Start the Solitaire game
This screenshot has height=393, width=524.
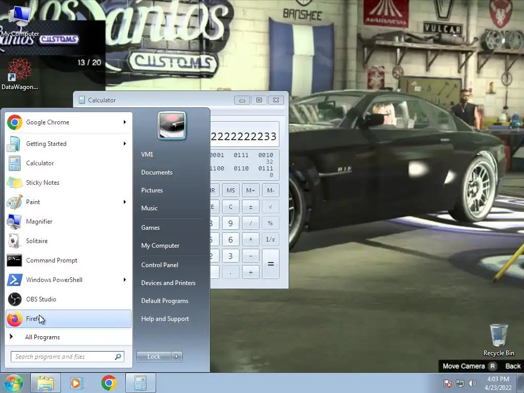(x=69, y=241)
